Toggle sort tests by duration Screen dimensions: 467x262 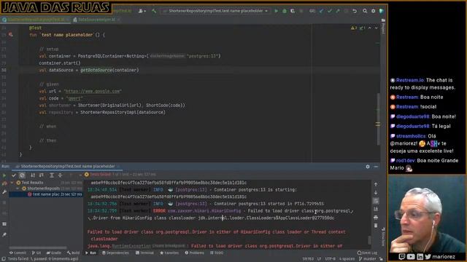[x=42, y=175]
